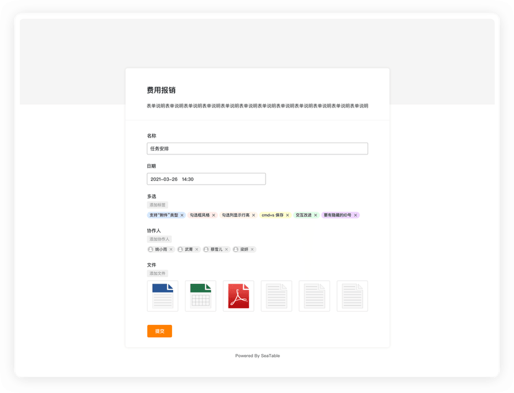Click the 添加标签 button
Viewport: 514px width, 393px height.
click(157, 205)
